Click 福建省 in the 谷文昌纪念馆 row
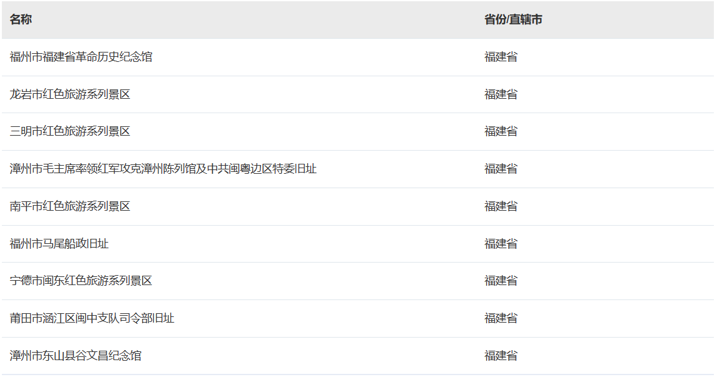 [x=501, y=356]
